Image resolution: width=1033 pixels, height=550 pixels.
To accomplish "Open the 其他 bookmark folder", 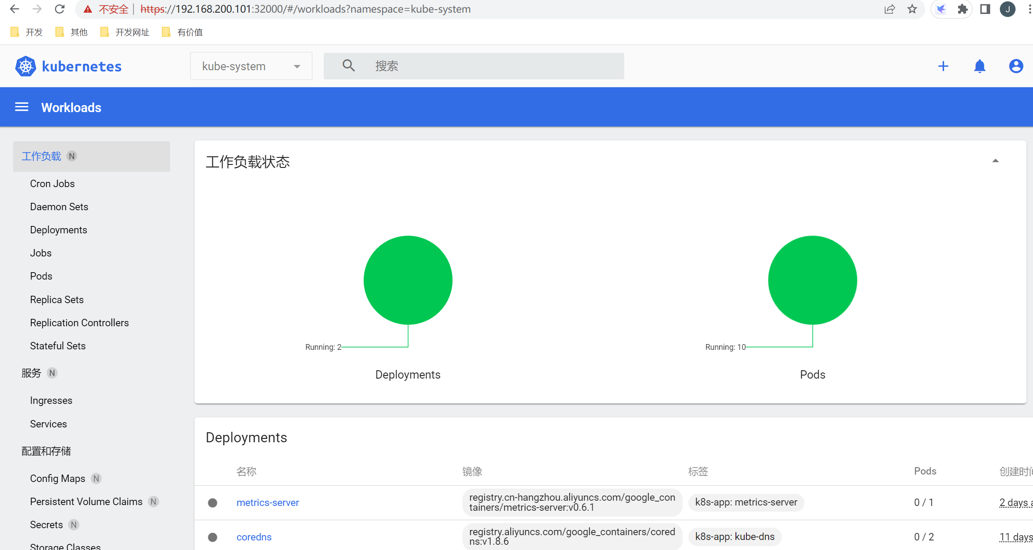I will 72,32.
